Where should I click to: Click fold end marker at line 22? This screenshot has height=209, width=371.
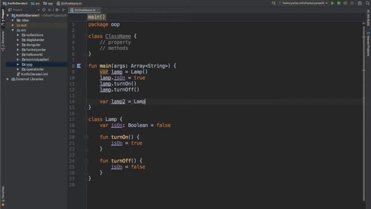(86, 149)
